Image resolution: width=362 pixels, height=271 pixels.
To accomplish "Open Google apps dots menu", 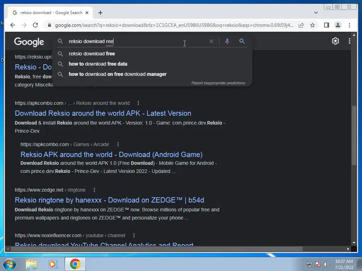I will pyautogui.click(x=349, y=41).
